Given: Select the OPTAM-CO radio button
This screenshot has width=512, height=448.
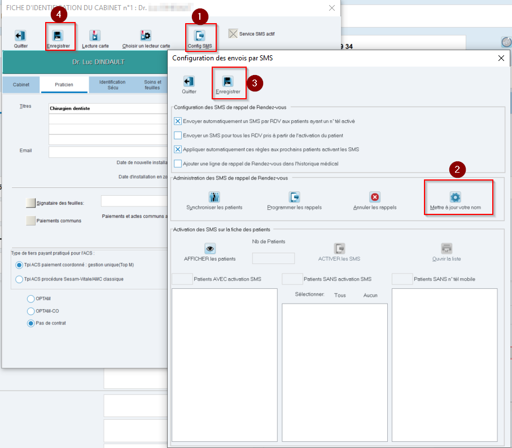Looking at the screenshot, I should click(x=30, y=311).
